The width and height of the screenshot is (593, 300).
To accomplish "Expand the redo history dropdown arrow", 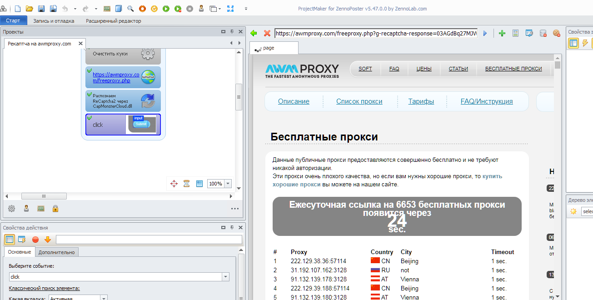I will point(96,9).
